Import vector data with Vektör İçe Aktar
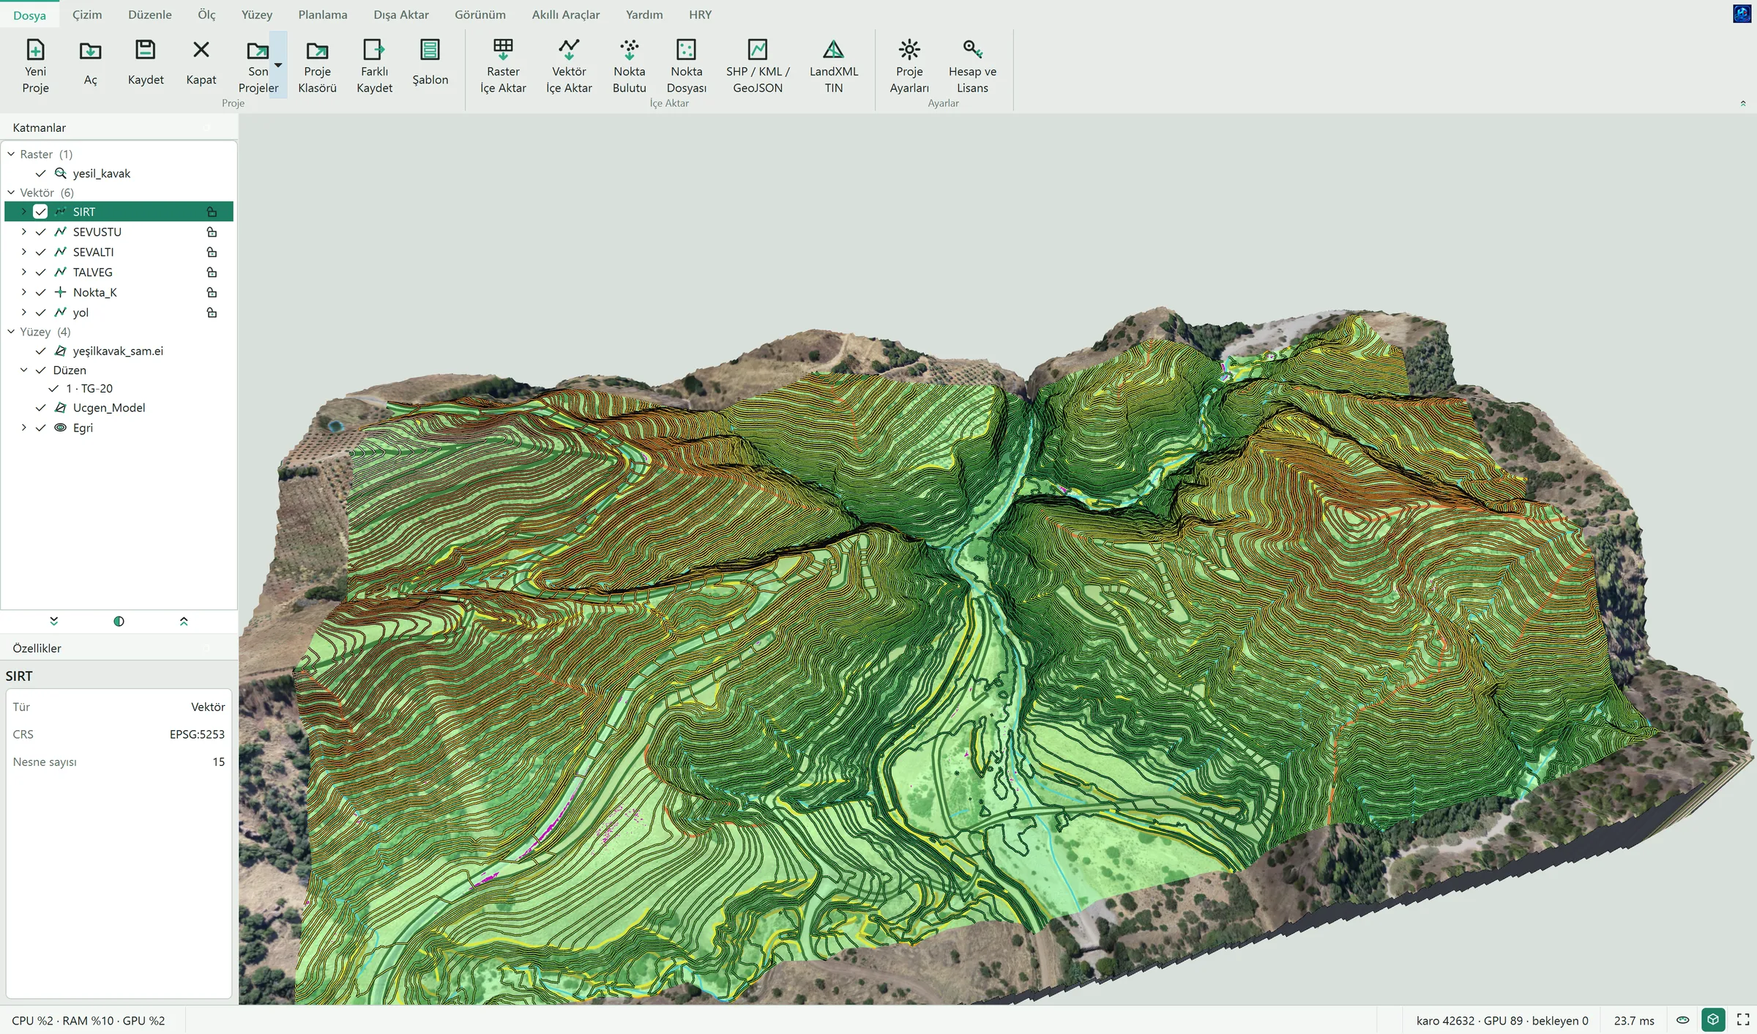Screen dimensions: 1757x1034 click(x=569, y=66)
